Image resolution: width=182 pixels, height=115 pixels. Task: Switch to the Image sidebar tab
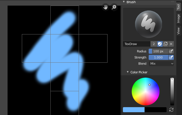pos(179,18)
